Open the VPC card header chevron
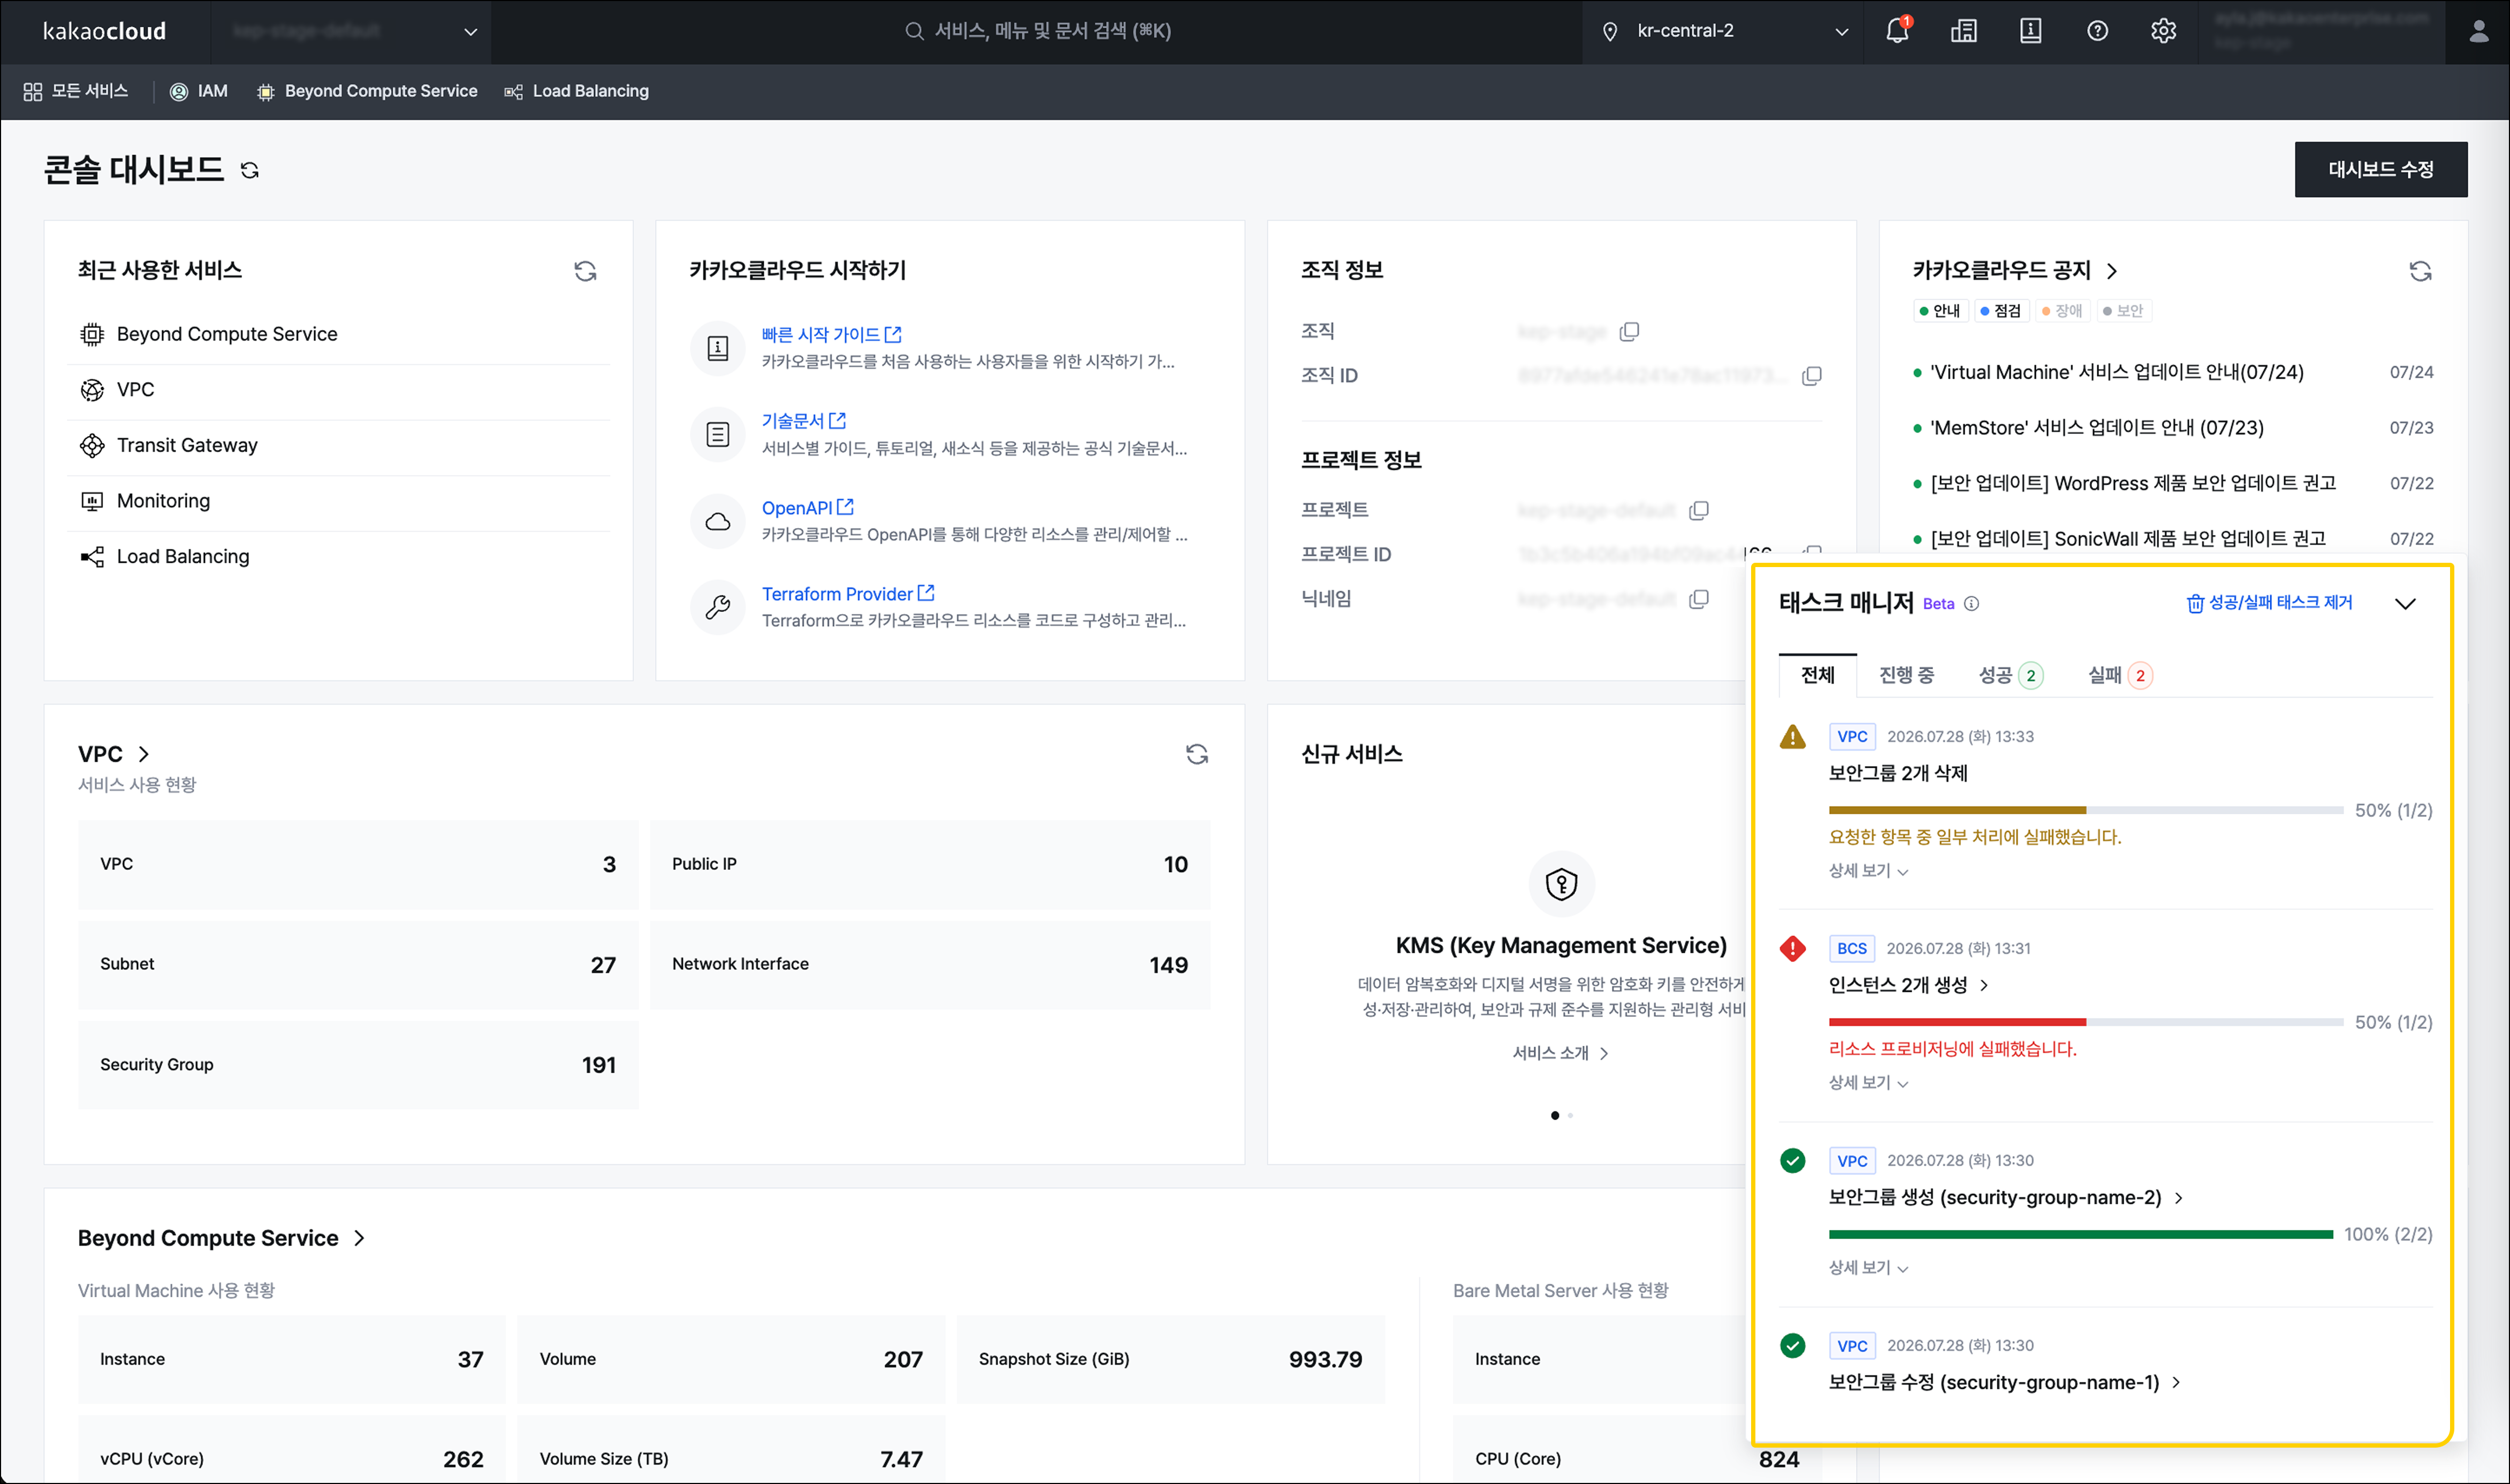Screen dimensions: 2510x1484 pyautogui.click(x=144, y=754)
